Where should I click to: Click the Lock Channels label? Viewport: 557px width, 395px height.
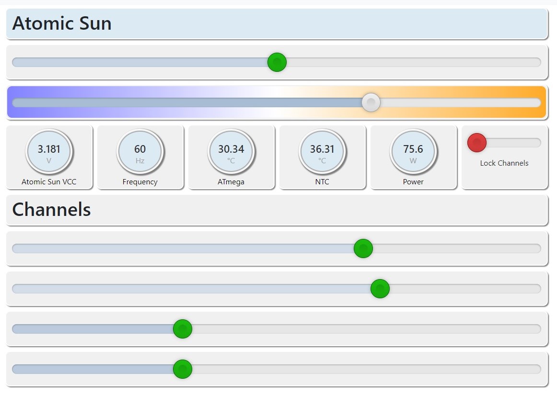(504, 163)
